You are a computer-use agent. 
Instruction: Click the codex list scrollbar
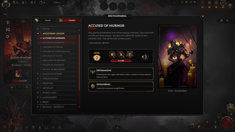tap(79, 69)
